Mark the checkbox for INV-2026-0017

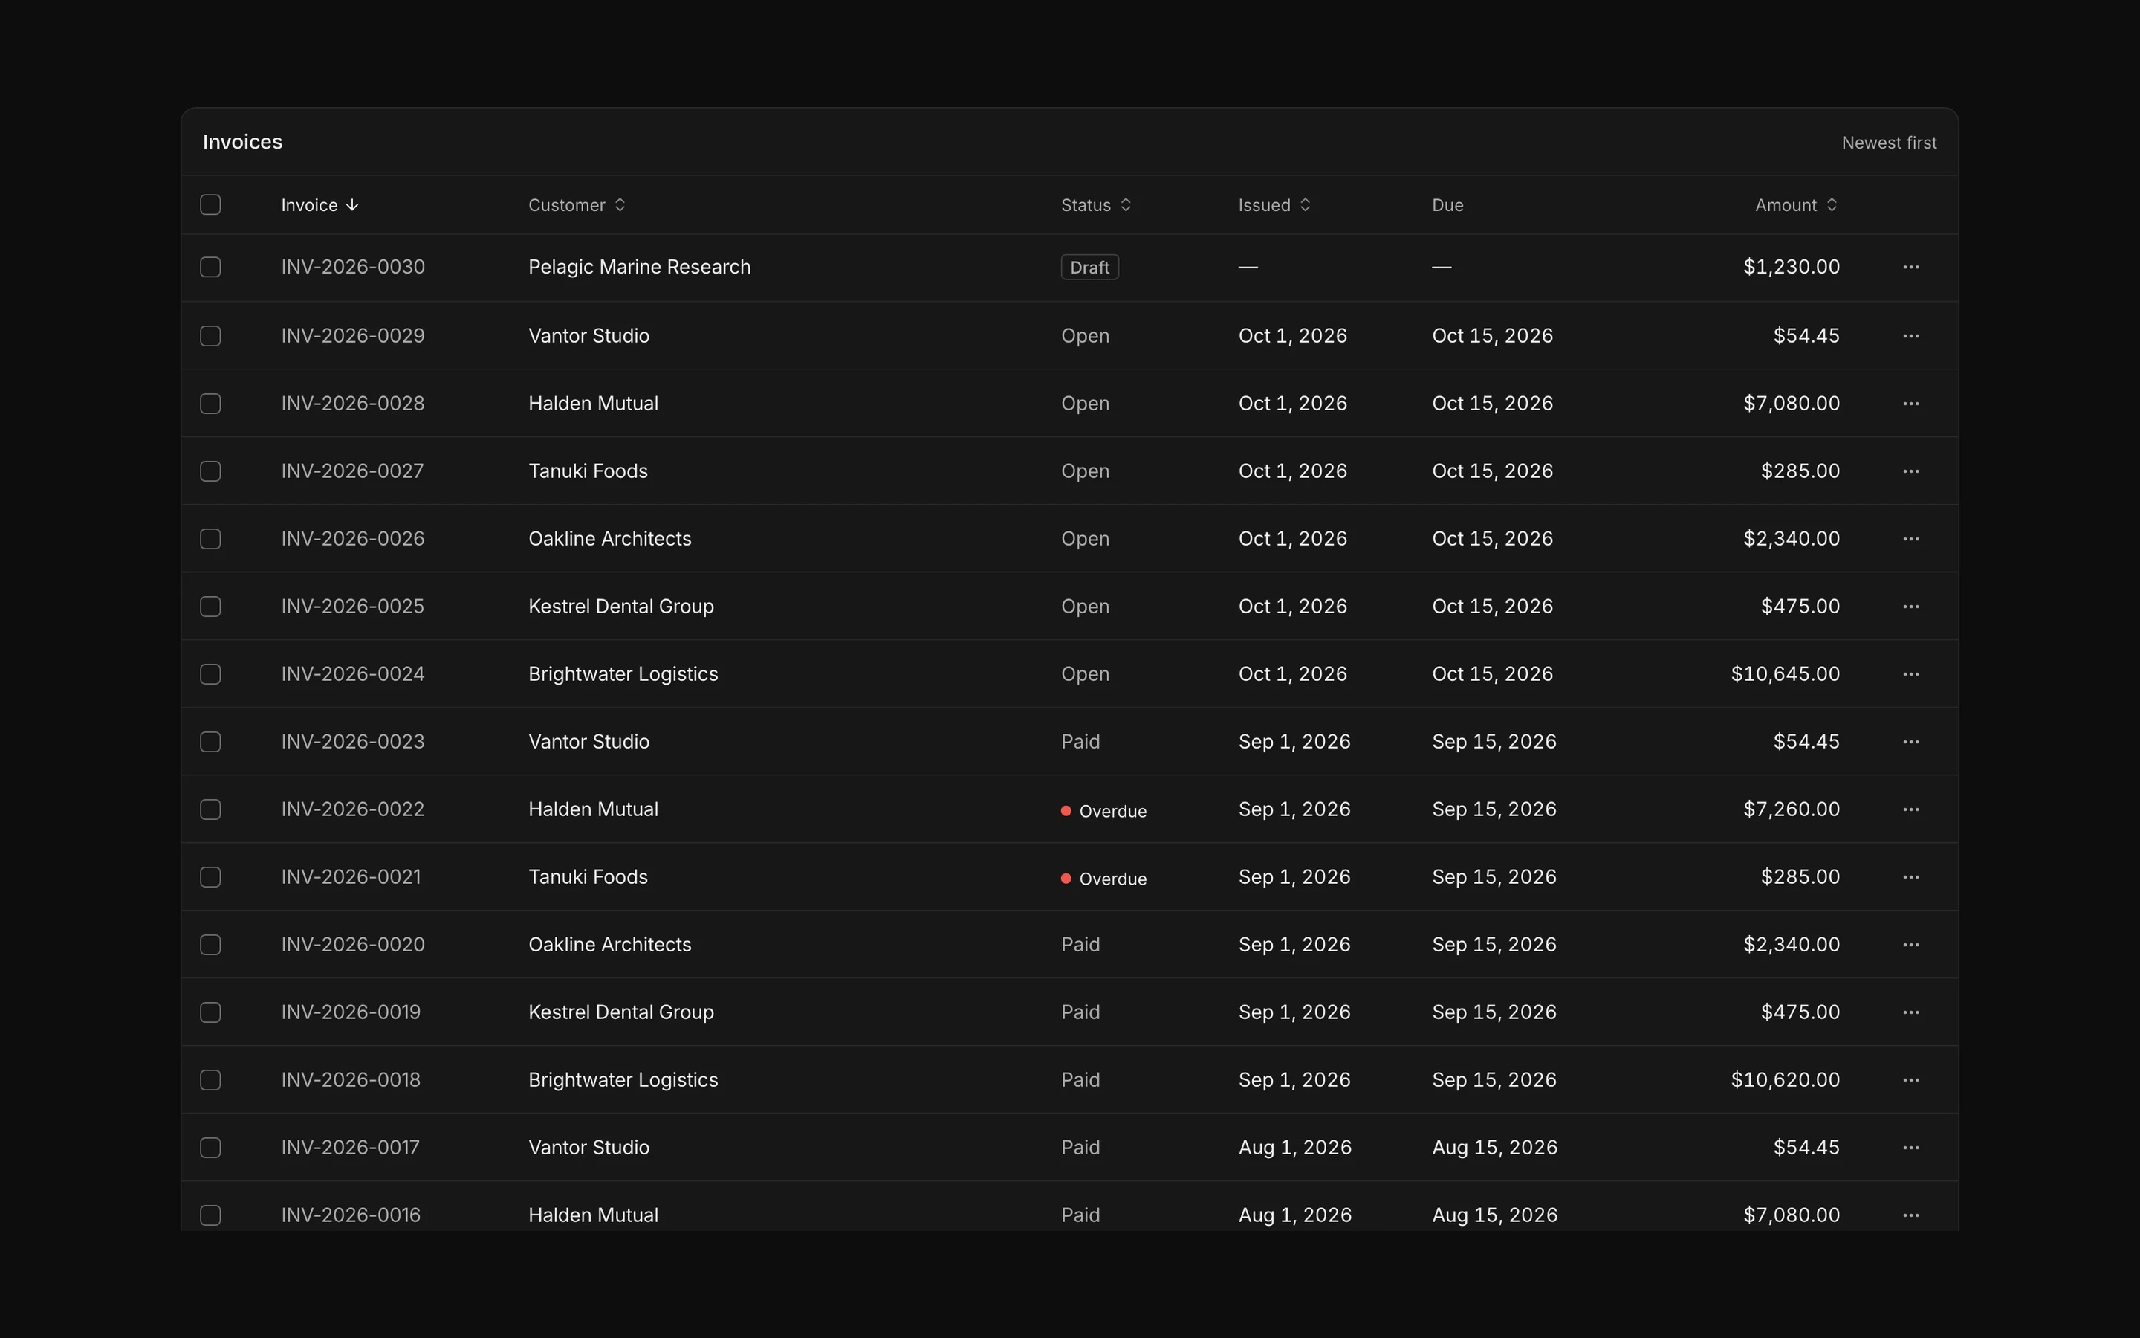(210, 1148)
